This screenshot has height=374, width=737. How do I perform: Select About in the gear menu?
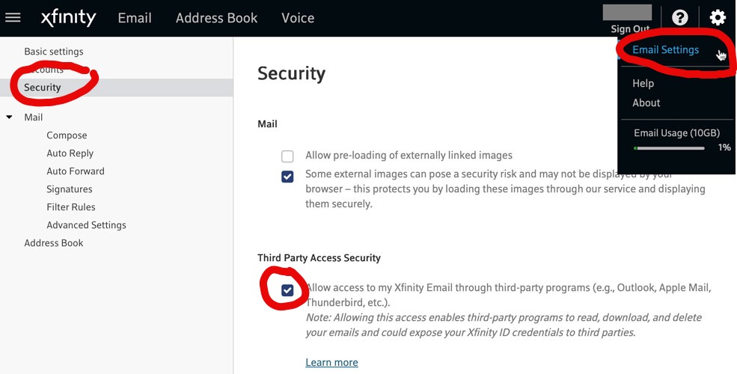pos(646,103)
